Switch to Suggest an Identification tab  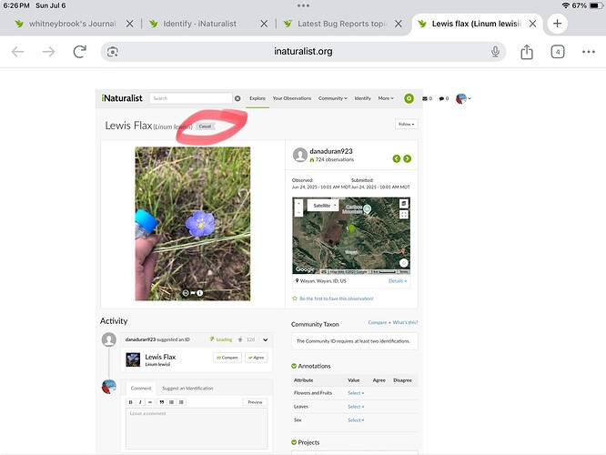[187, 389]
